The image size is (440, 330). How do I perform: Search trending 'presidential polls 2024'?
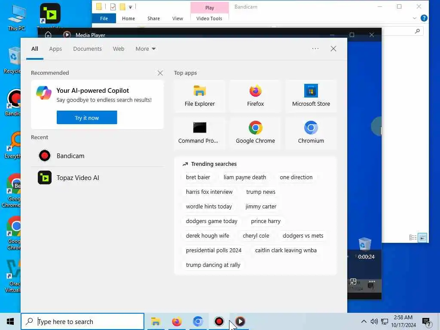214,251
